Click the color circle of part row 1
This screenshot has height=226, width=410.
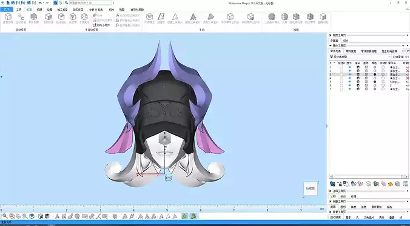375,67
